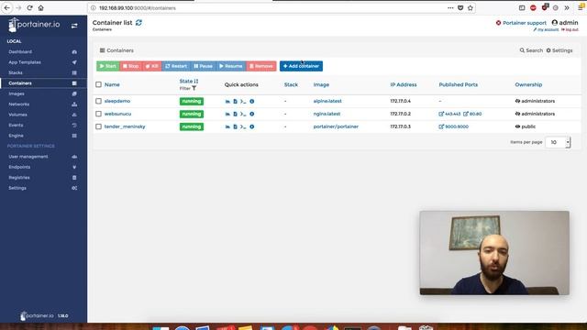Open inspect icon for websunucu container
Image resolution: width=587 pixels, height=330 pixels.
pos(252,114)
